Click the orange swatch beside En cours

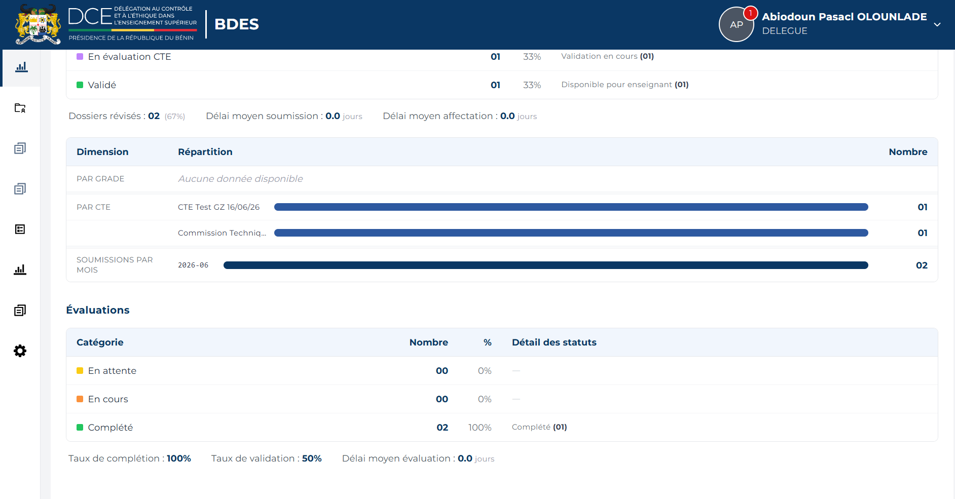coord(80,399)
